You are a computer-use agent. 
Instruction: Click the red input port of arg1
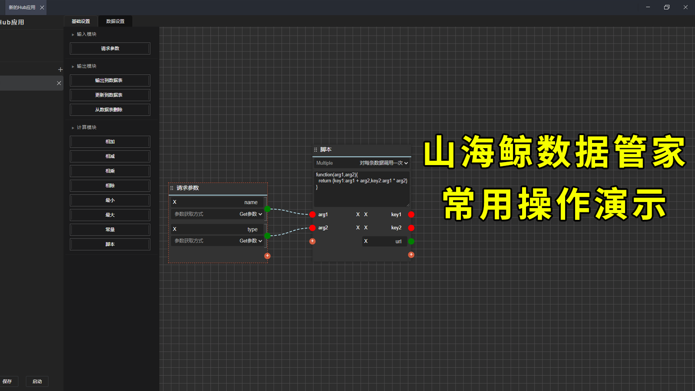click(312, 215)
